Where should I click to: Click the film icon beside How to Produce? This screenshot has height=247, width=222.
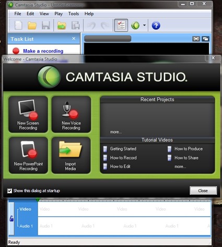pyautogui.click(x=169, y=149)
